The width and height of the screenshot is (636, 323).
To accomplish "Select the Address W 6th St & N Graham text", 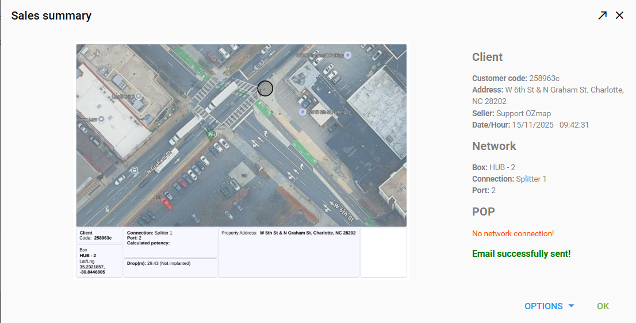I will point(548,95).
